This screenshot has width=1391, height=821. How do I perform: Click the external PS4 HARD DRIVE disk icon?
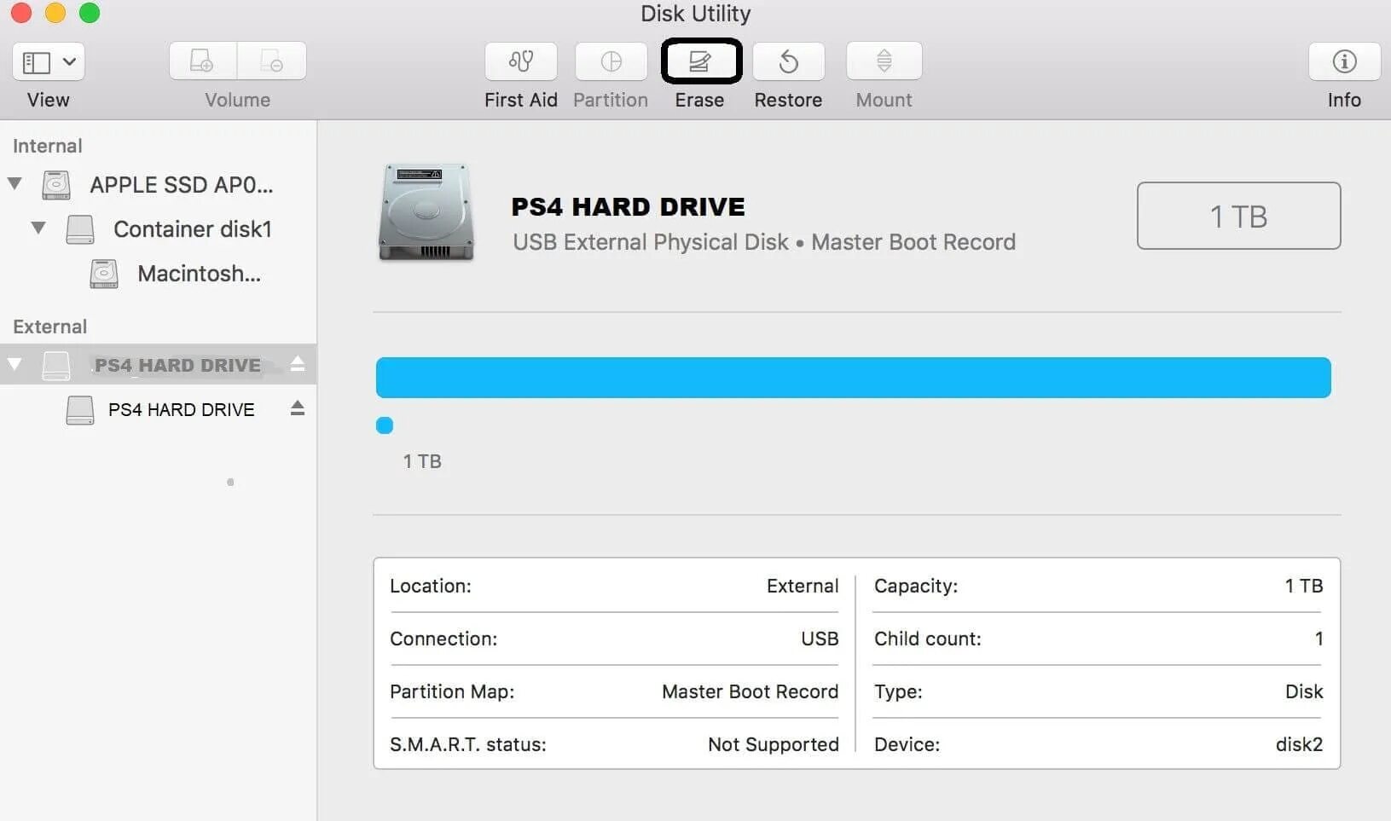[56, 366]
